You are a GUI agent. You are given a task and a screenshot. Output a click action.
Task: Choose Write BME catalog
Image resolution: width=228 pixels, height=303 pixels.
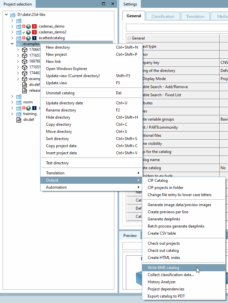(x=184, y=268)
